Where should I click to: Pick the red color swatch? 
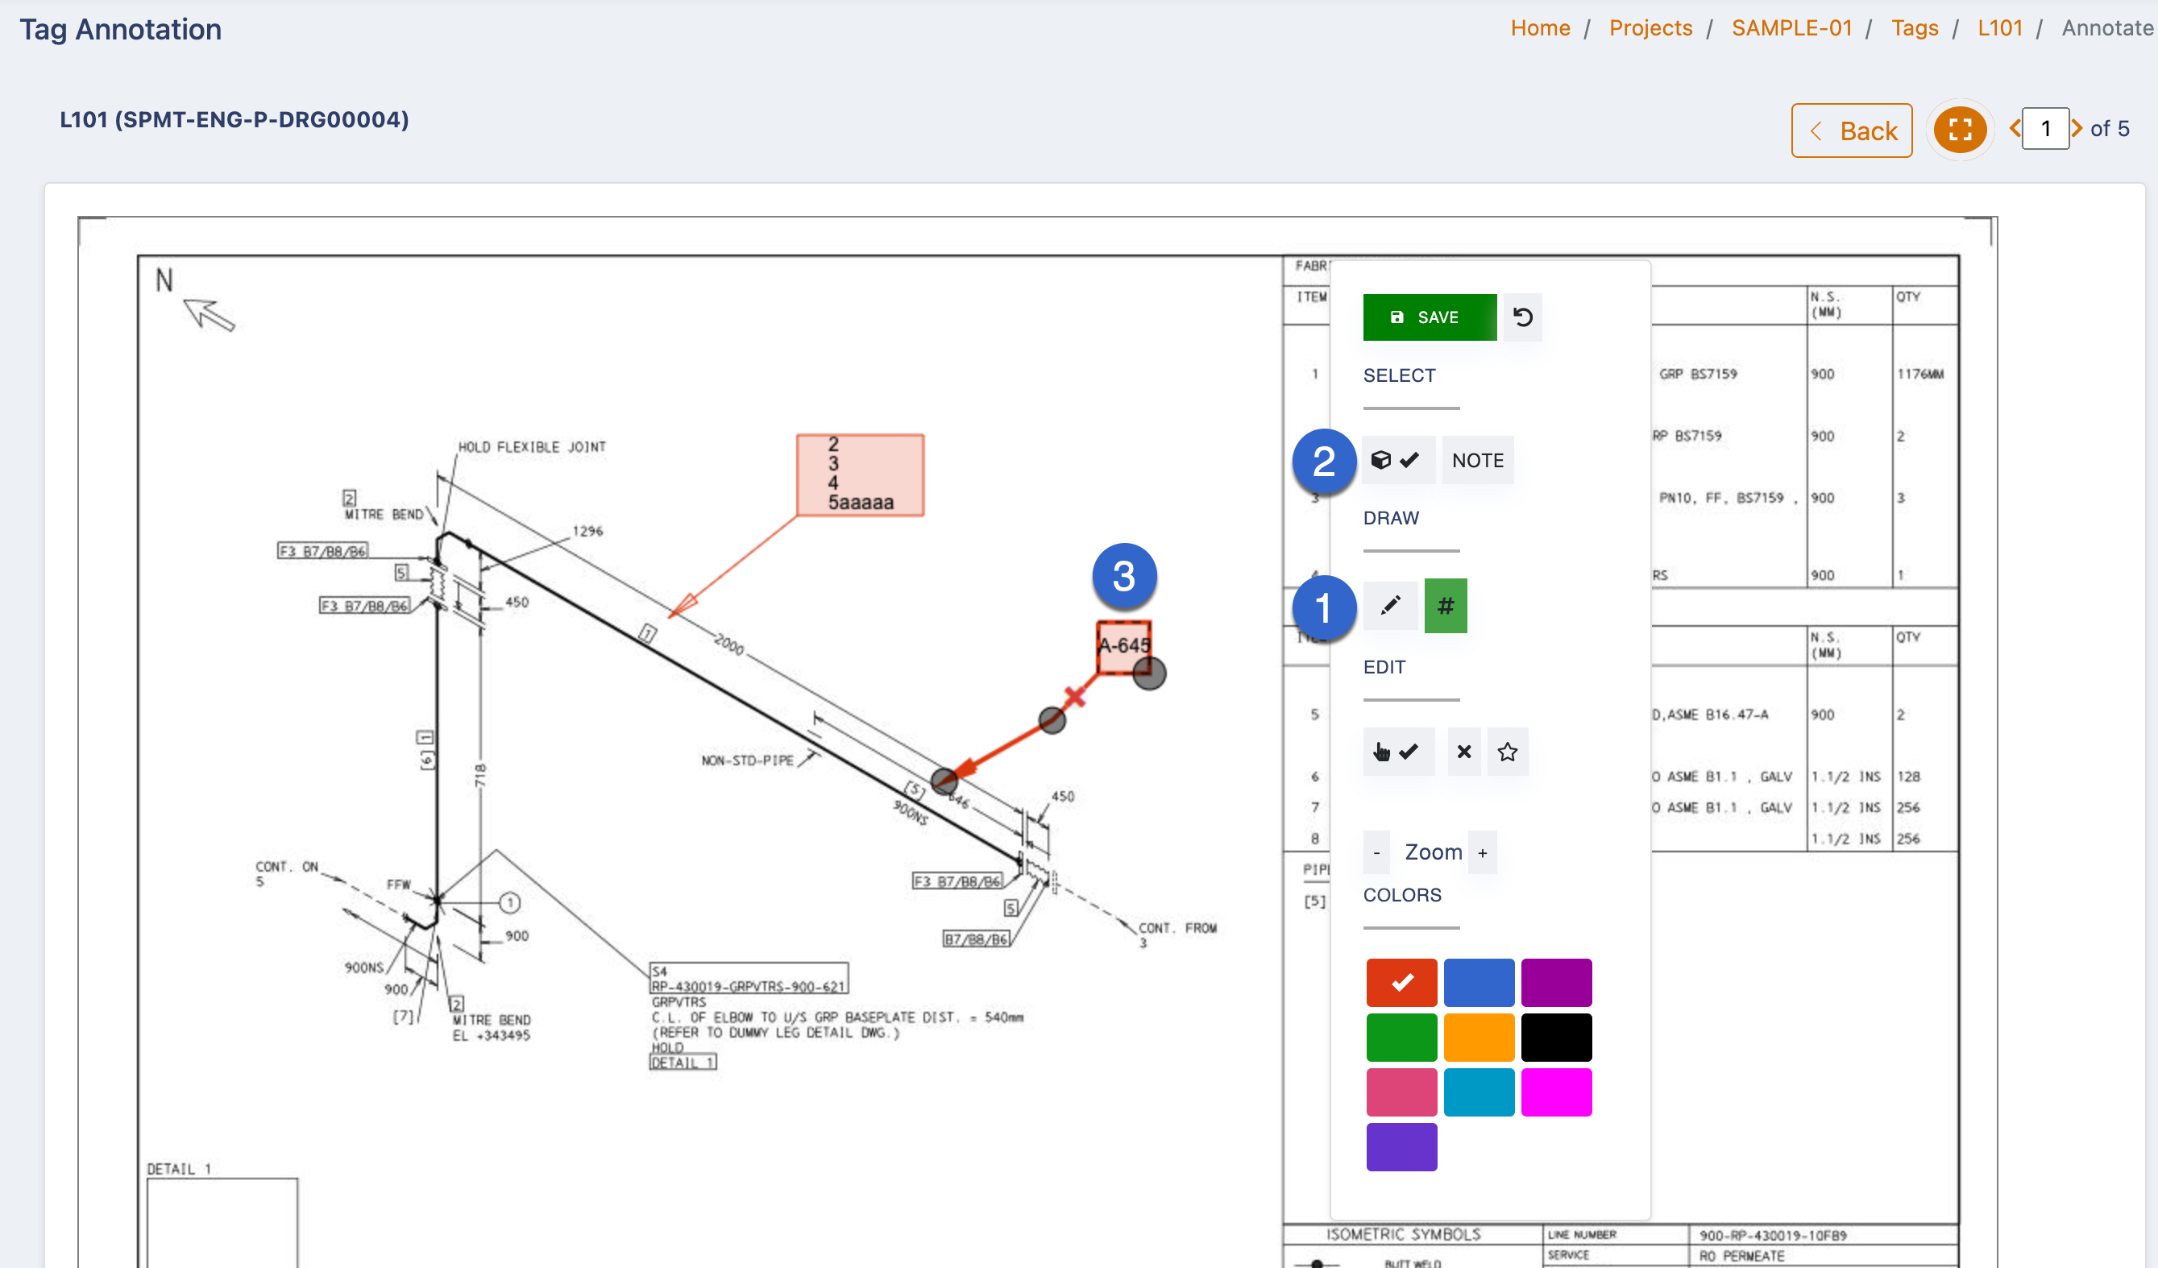pyautogui.click(x=1401, y=982)
